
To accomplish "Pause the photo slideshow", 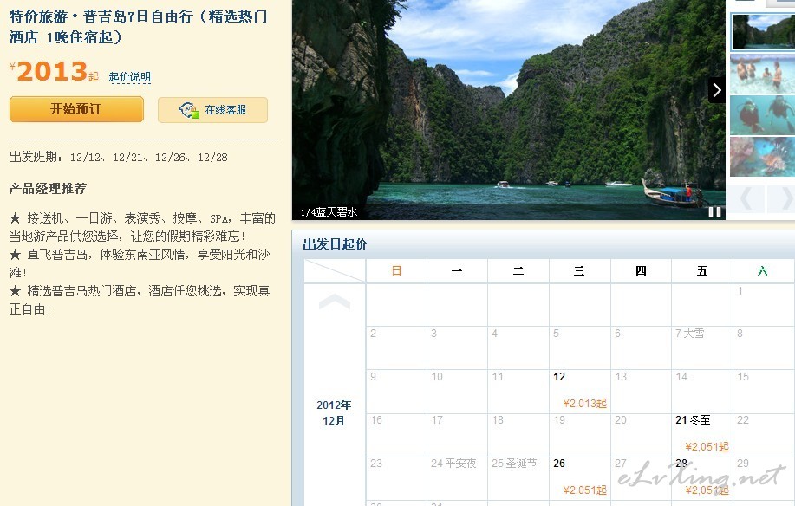I will [714, 211].
